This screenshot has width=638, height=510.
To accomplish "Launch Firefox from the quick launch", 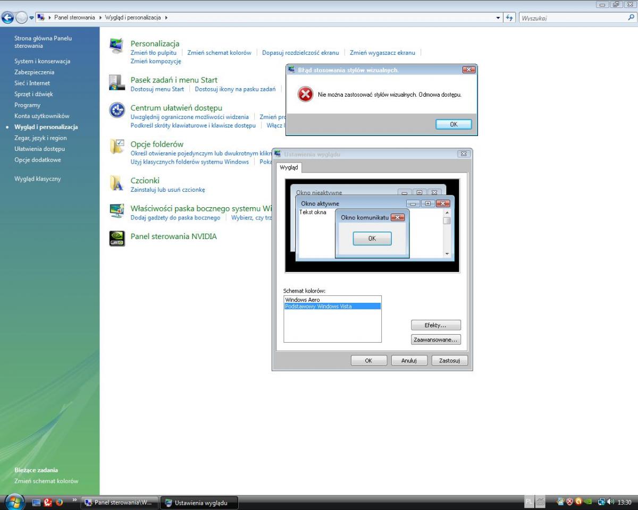I will pos(59,502).
